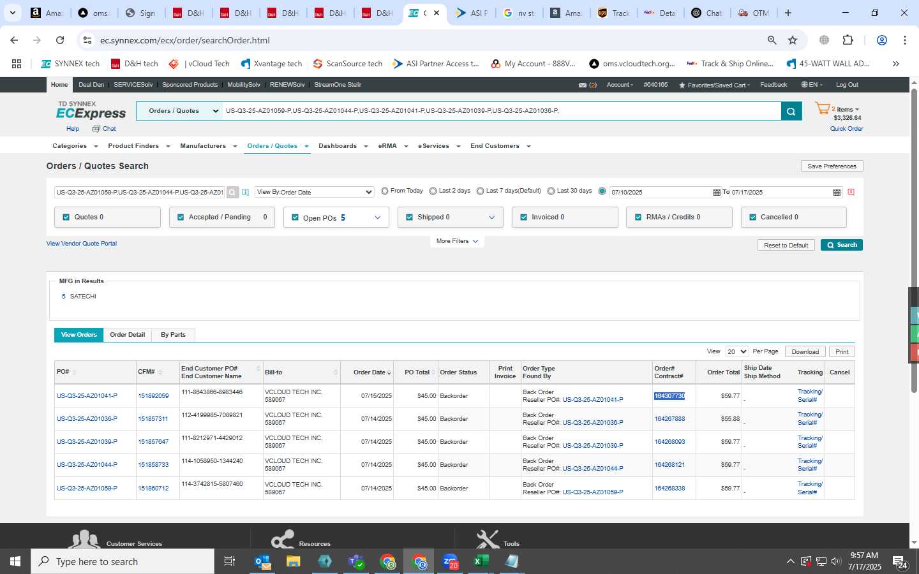The image size is (919, 574).
Task: Open the tab search chevron button
Action: [12, 13]
